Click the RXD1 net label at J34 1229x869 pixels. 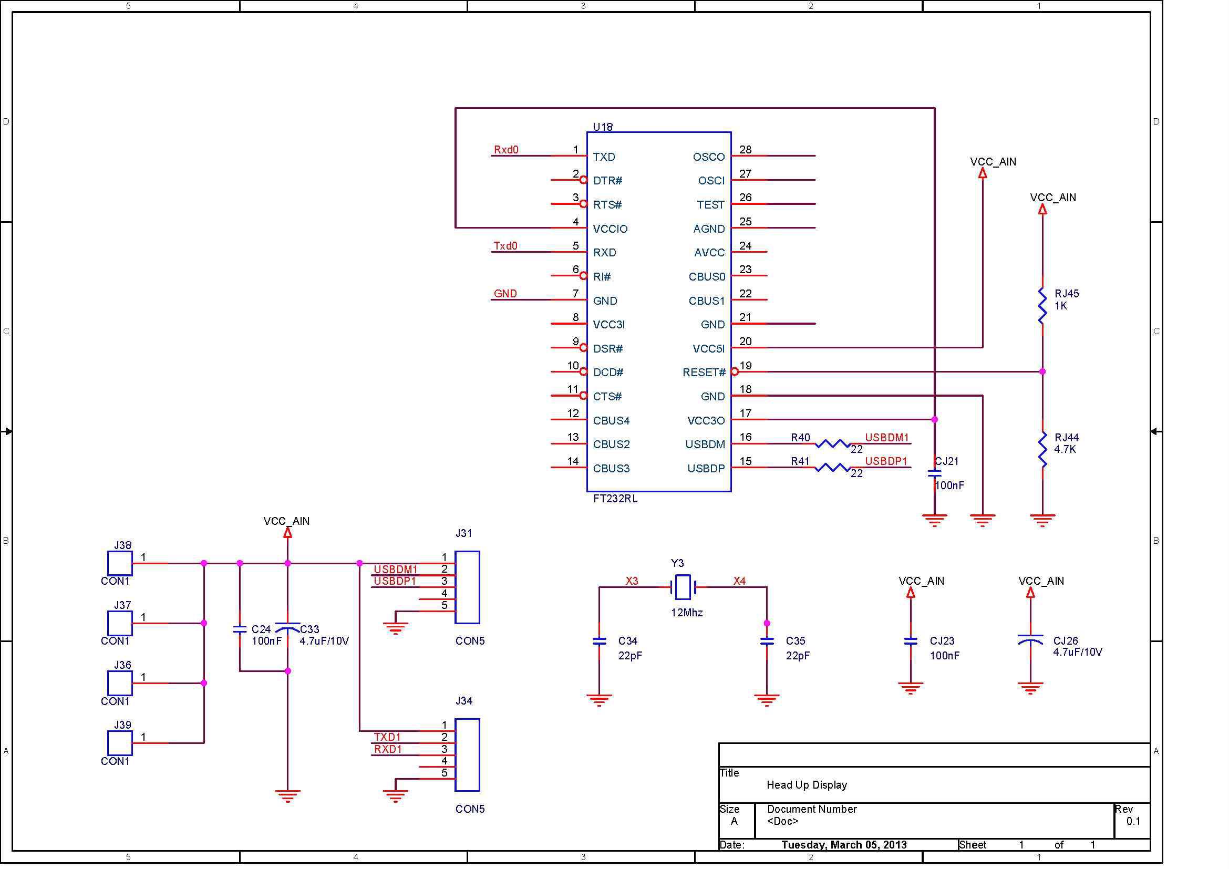pyautogui.click(x=388, y=749)
